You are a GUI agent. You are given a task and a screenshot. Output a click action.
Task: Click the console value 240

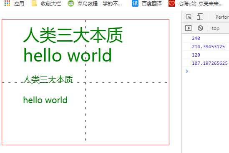click(196, 38)
